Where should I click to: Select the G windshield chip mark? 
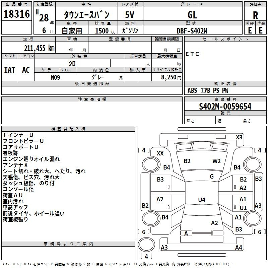click(x=212, y=177)
